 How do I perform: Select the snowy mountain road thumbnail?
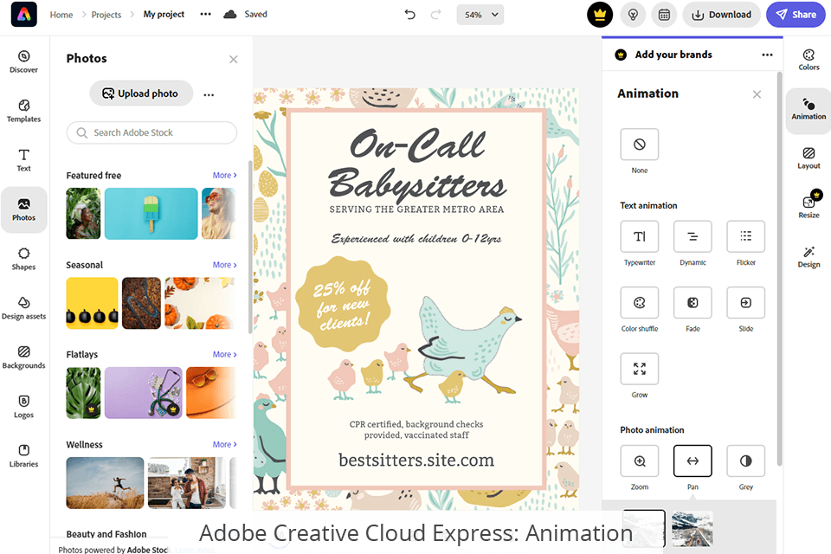tap(692, 529)
